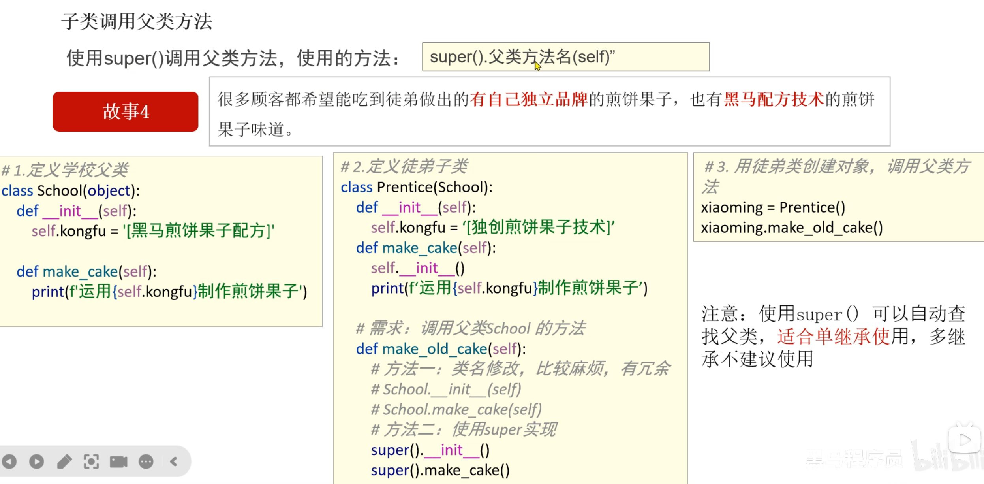Screen dimensions: 984x484
Task: Click the def make_old_cake(self) definition line
Action: click(x=441, y=349)
